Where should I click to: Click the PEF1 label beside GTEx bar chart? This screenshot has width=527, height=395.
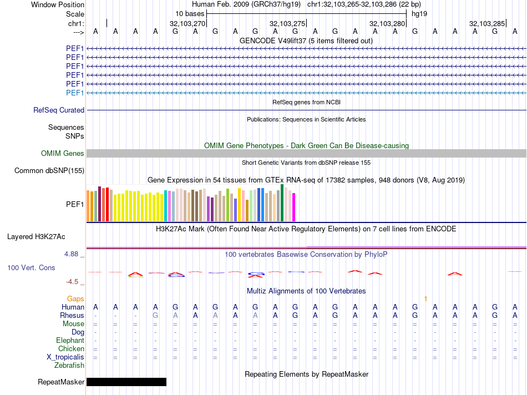click(75, 204)
